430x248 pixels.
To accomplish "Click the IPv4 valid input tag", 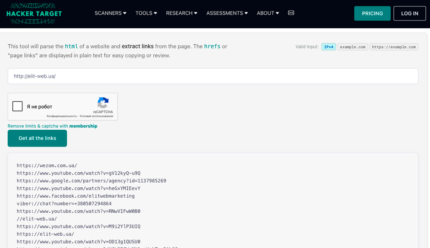I will [x=328, y=47].
